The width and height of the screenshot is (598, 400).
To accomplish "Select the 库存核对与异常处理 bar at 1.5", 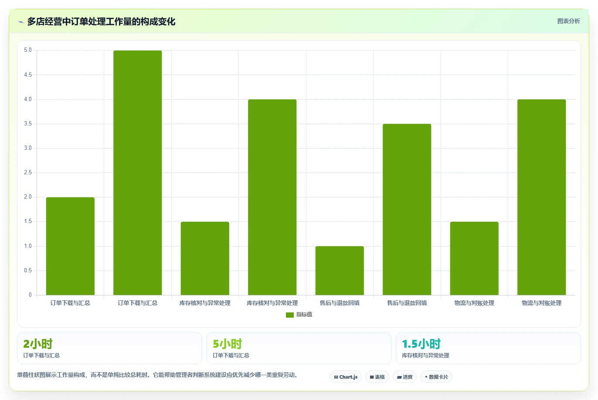I will pyautogui.click(x=205, y=258).
